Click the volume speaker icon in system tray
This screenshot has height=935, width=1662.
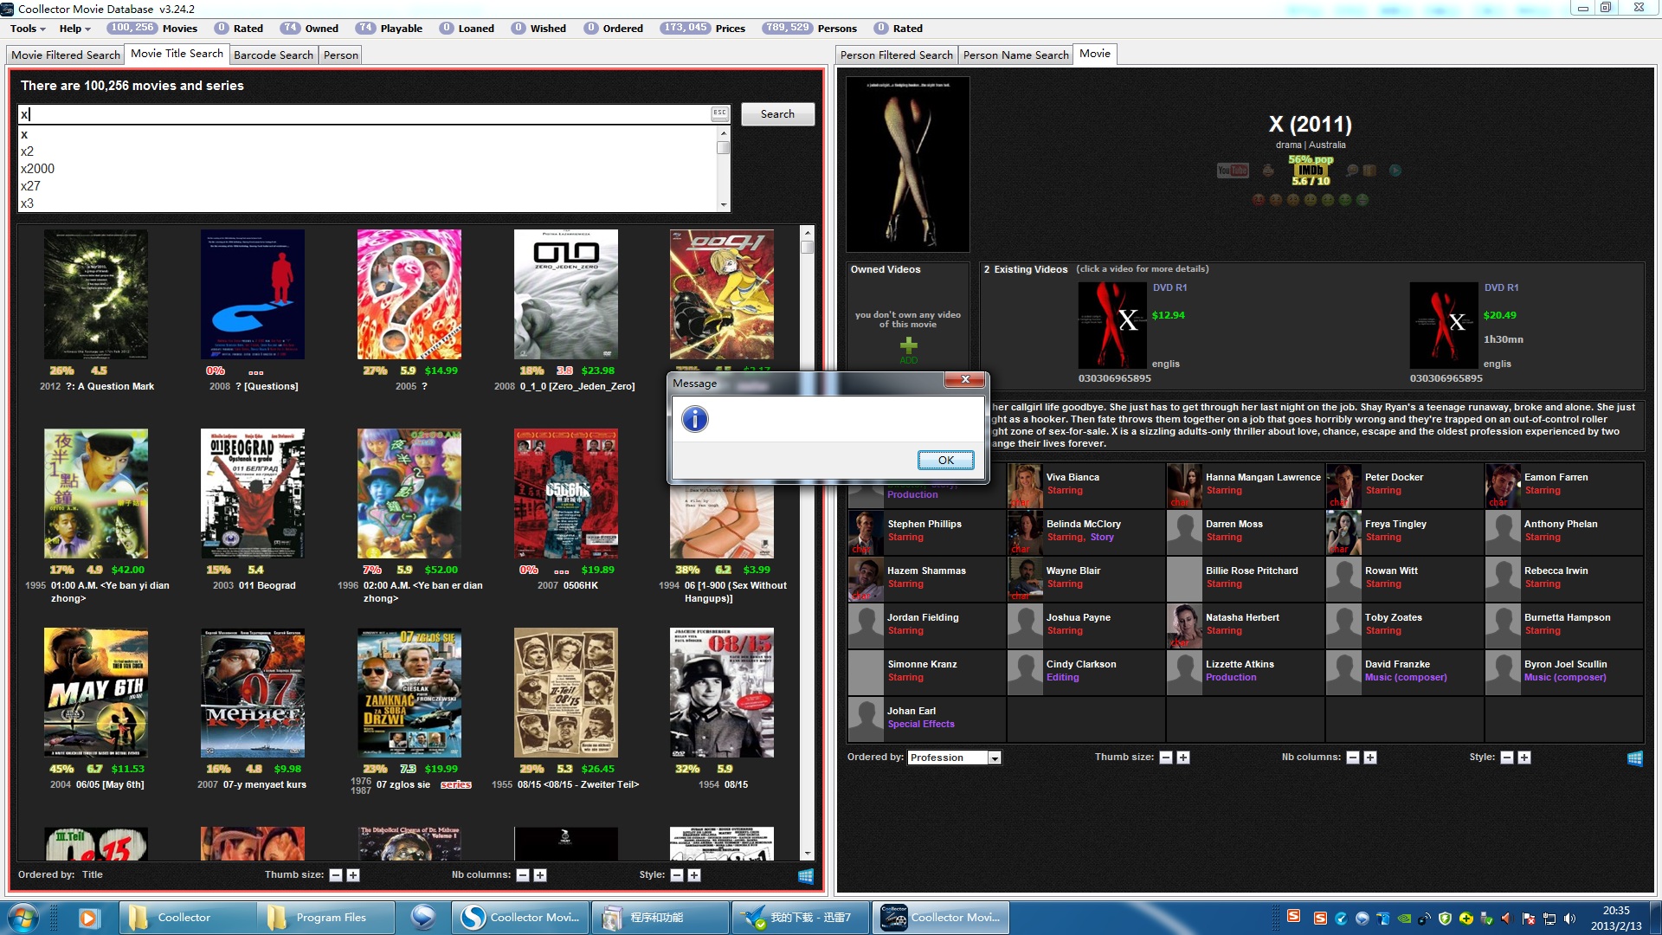click(1569, 919)
